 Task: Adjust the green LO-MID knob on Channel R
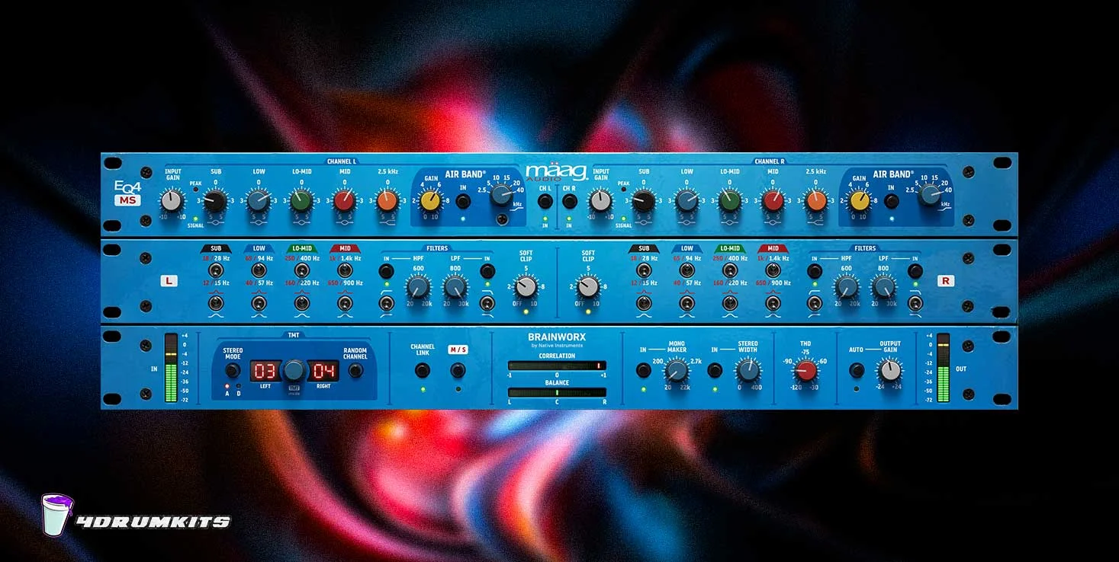pos(730,201)
